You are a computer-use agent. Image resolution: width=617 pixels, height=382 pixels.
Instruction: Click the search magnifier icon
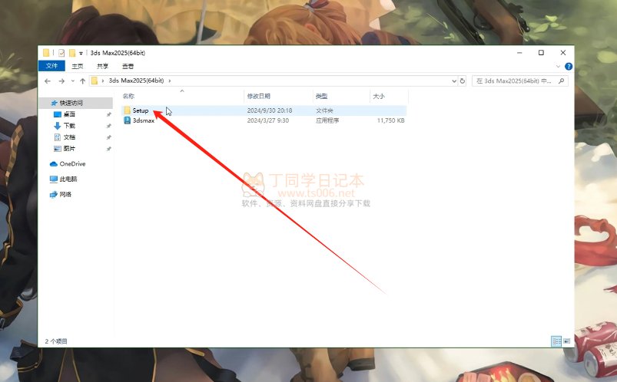click(x=562, y=81)
